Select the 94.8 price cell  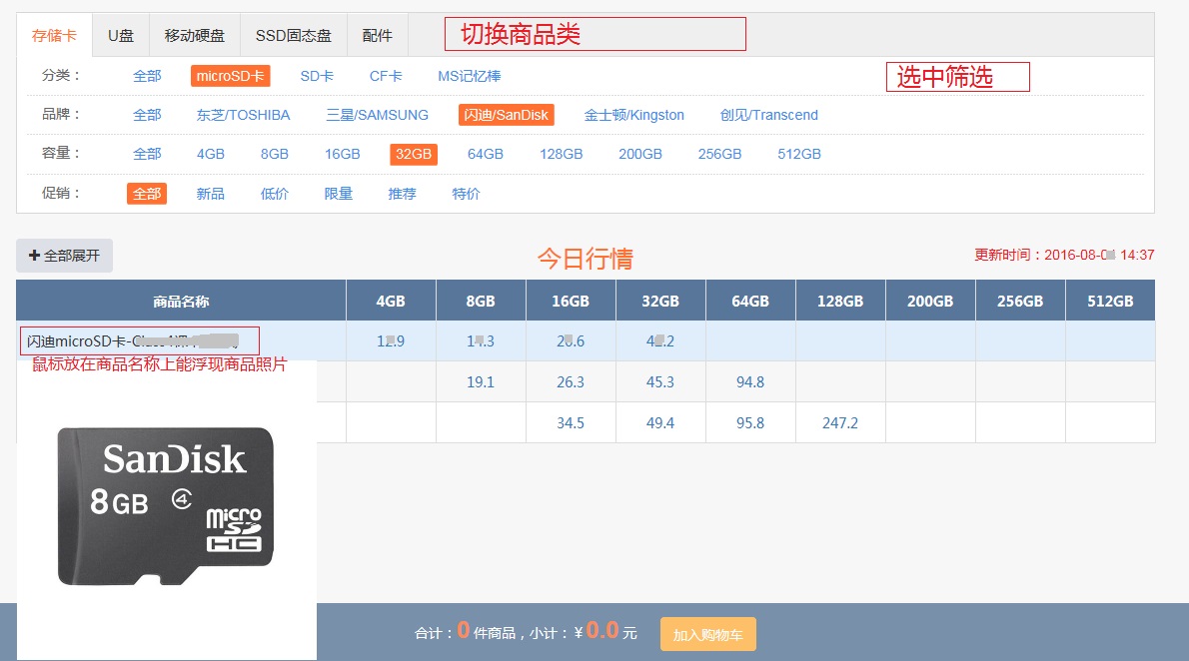pos(750,382)
